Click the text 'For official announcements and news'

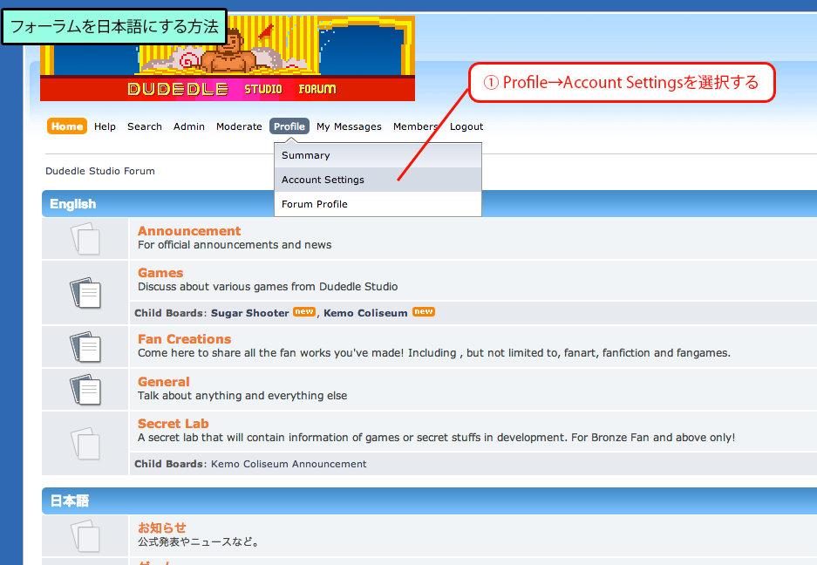coord(235,245)
